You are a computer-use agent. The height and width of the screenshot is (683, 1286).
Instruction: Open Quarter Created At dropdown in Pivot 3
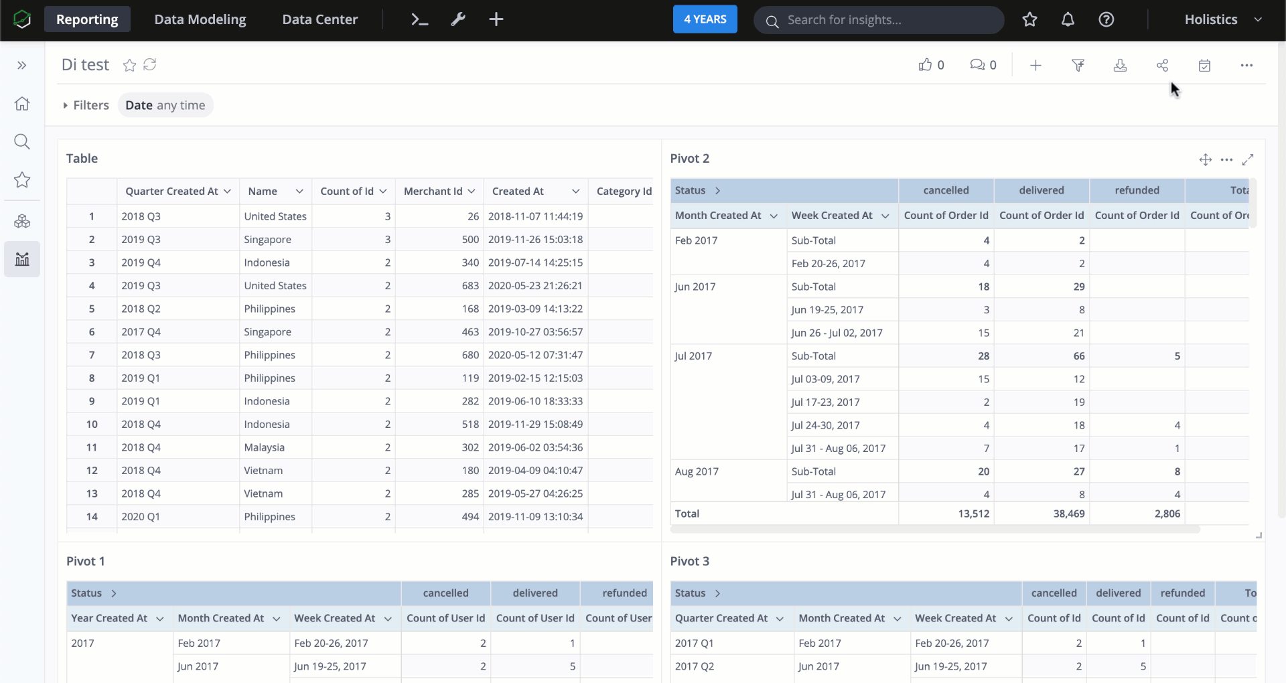point(780,619)
